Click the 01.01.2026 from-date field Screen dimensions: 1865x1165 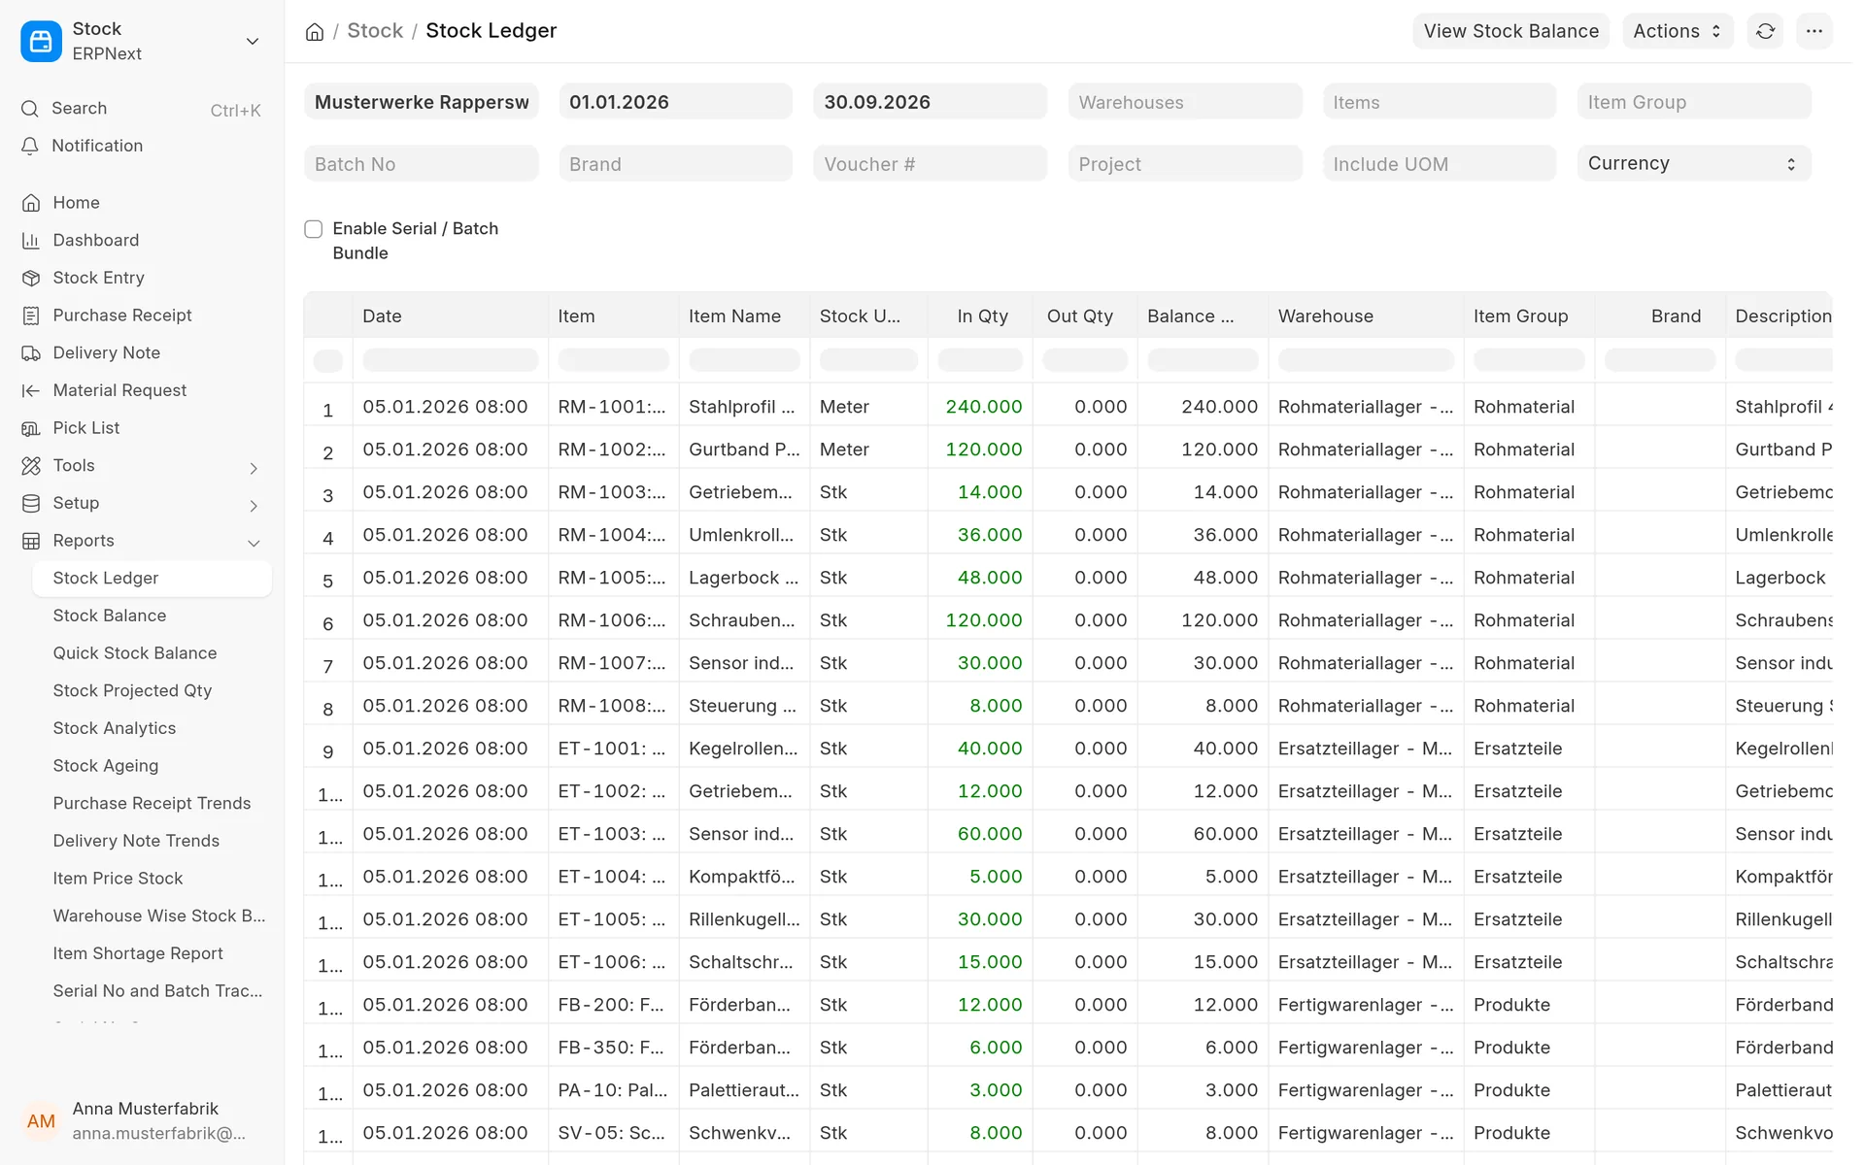tap(675, 102)
